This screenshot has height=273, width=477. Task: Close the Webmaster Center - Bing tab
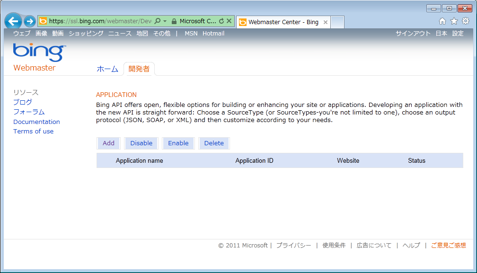(x=326, y=22)
